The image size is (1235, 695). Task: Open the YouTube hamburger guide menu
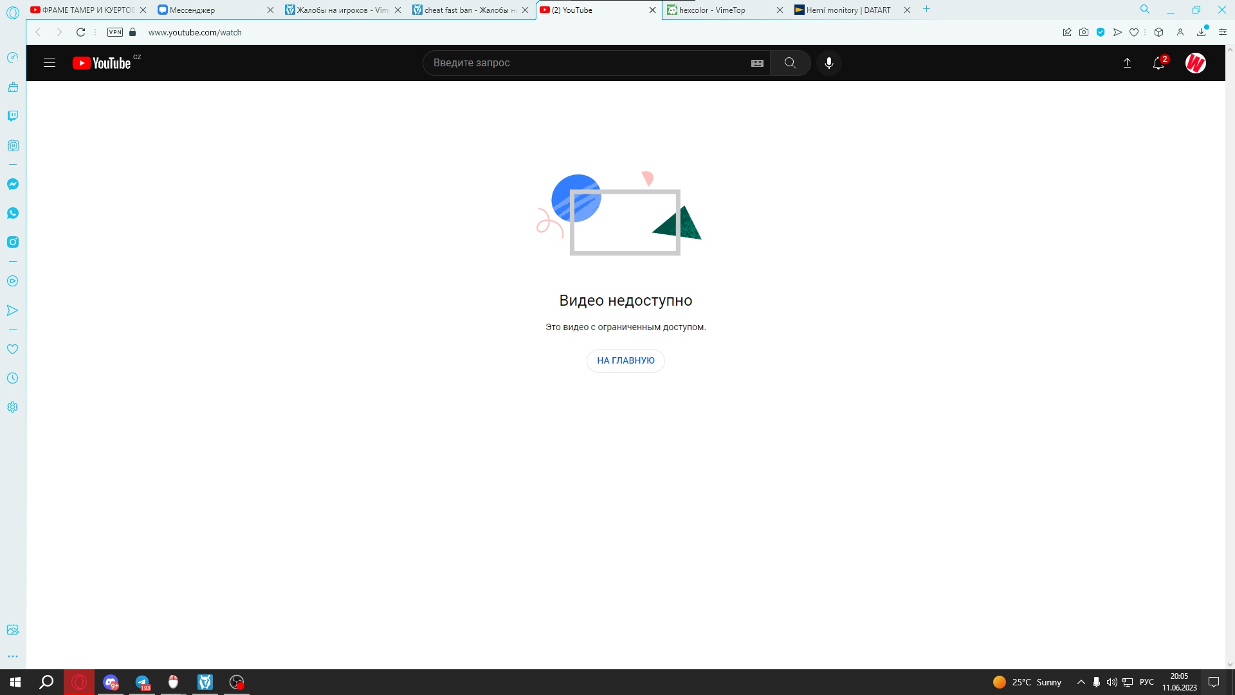tap(50, 63)
